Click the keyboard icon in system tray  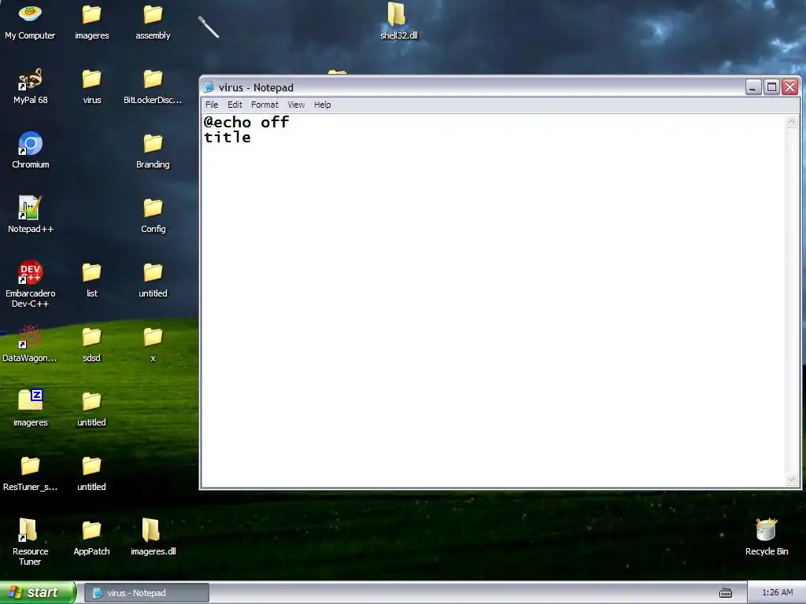pyautogui.click(x=725, y=593)
